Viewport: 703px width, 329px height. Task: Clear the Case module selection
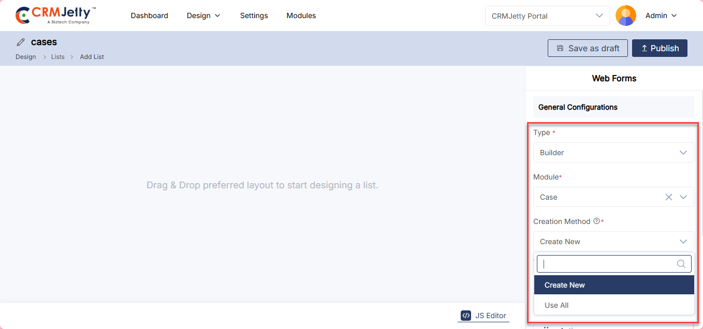[x=668, y=197]
